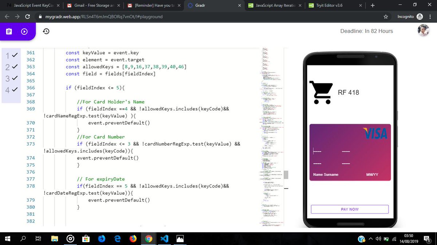Open the notification center icon
This screenshot has height=245, width=437.
427,238
